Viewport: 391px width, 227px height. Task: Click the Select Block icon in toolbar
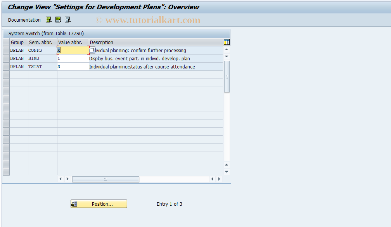coord(58,20)
